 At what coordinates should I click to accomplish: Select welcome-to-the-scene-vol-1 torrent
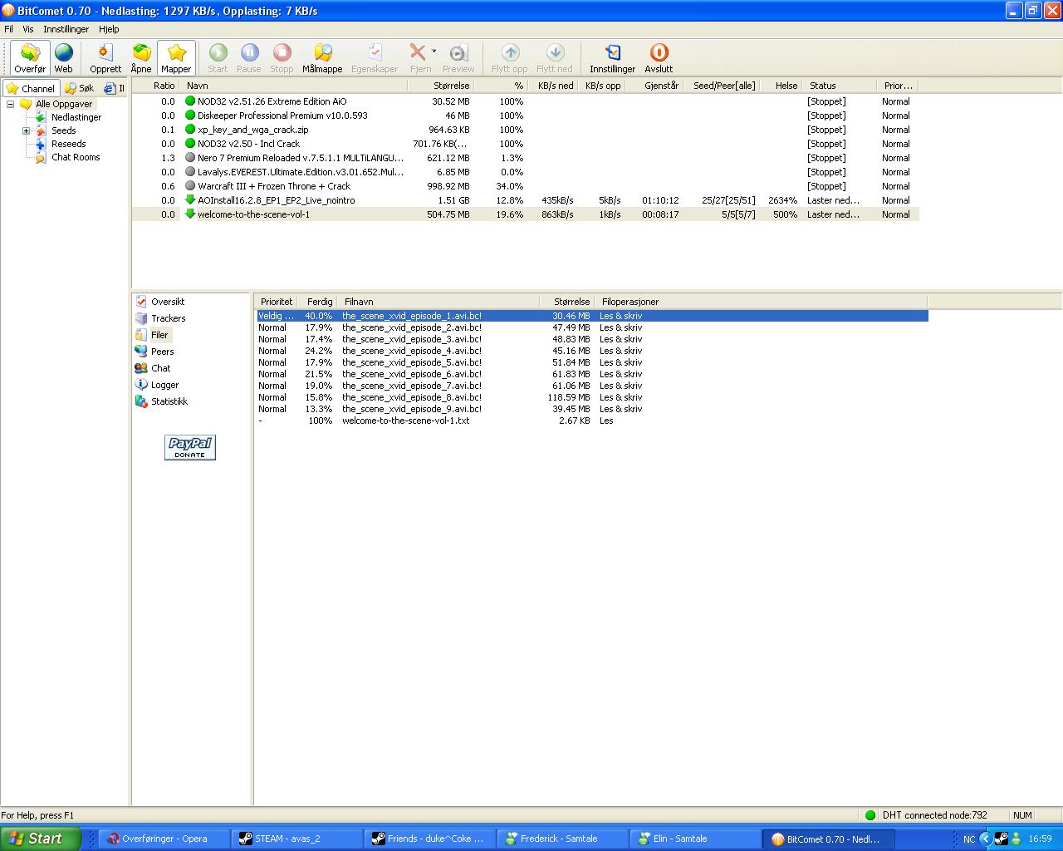pos(526,214)
